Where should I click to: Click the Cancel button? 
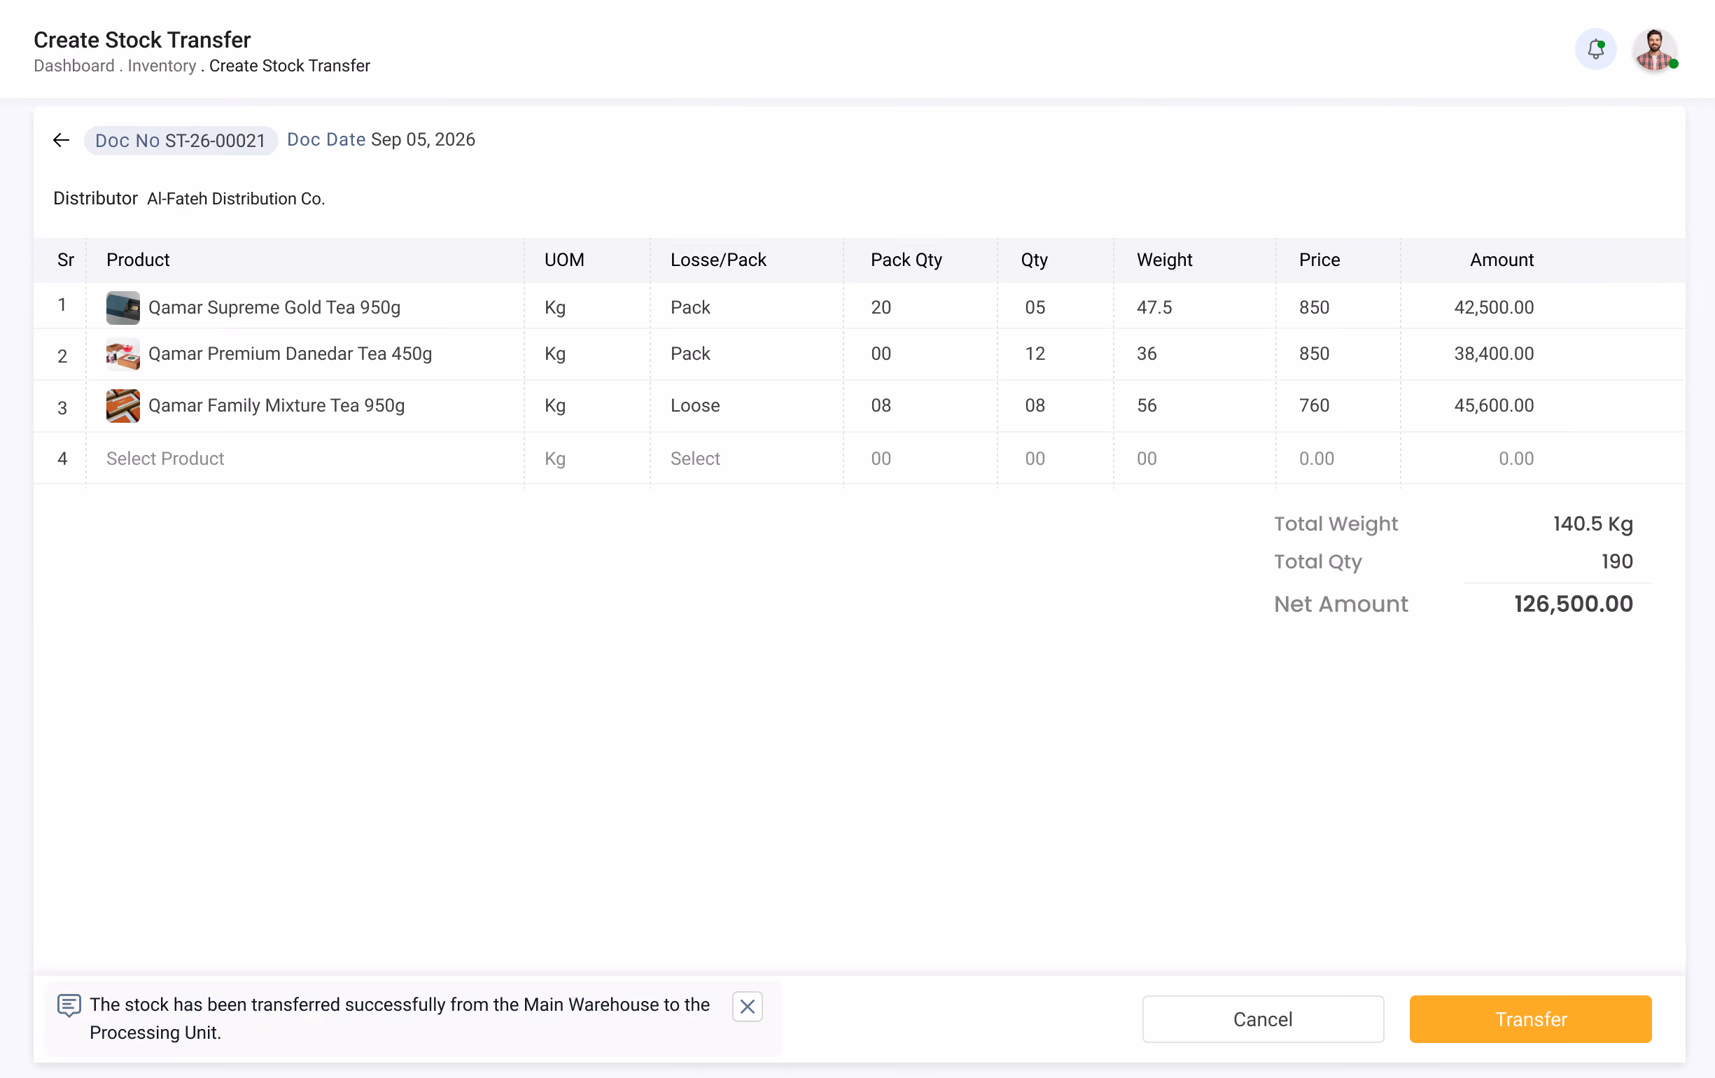point(1263,1019)
